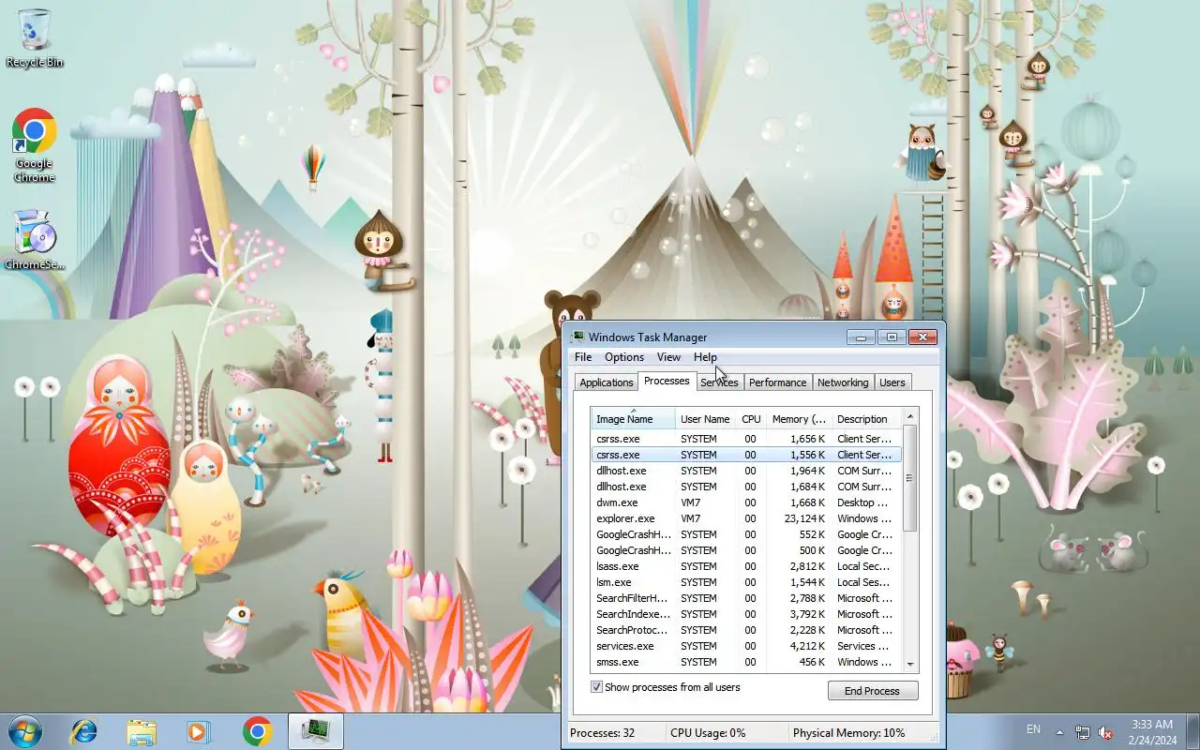This screenshot has height=750, width=1200.
Task: Open the View menu
Action: point(668,357)
